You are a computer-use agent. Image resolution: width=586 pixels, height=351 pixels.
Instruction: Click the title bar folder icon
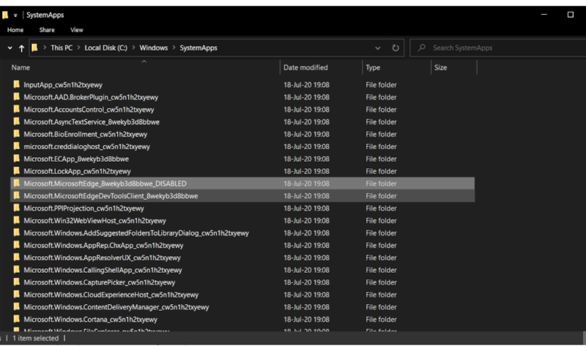[5, 15]
